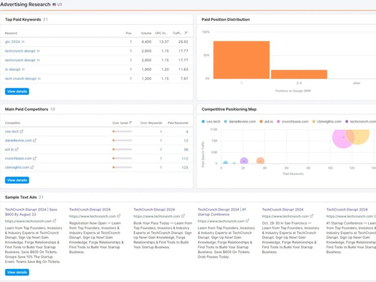Toggle ai4.io legend dot in positioning map
The width and height of the screenshot is (376, 282).
[261, 121]
